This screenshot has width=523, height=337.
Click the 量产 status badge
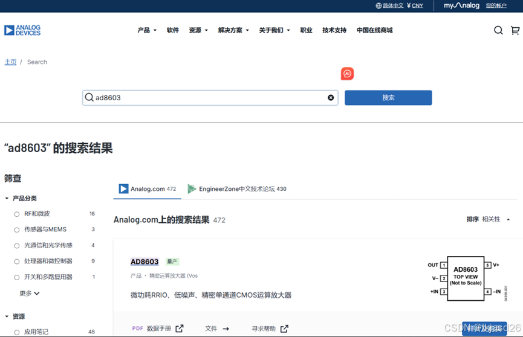(x=172, y=262)
